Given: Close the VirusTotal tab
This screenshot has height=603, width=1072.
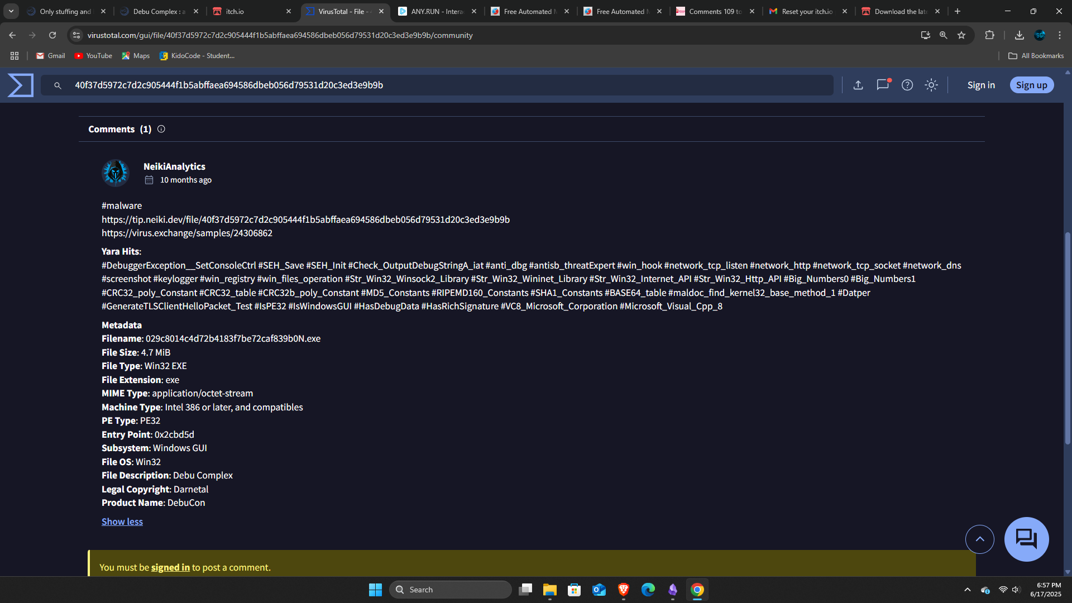Looking at the screenshot, I should (381, 11).
